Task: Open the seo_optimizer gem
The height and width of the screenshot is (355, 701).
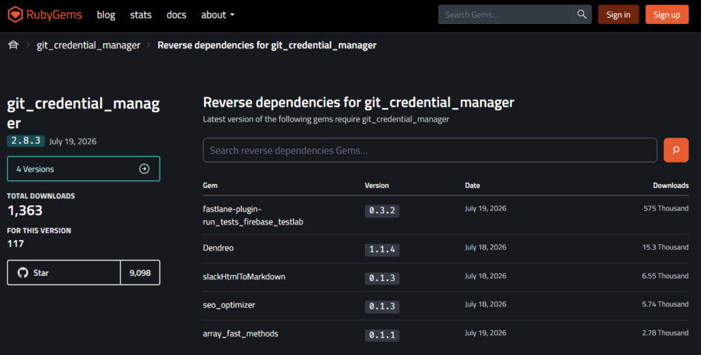Action: pyautogui.click(x=229, y=305)
